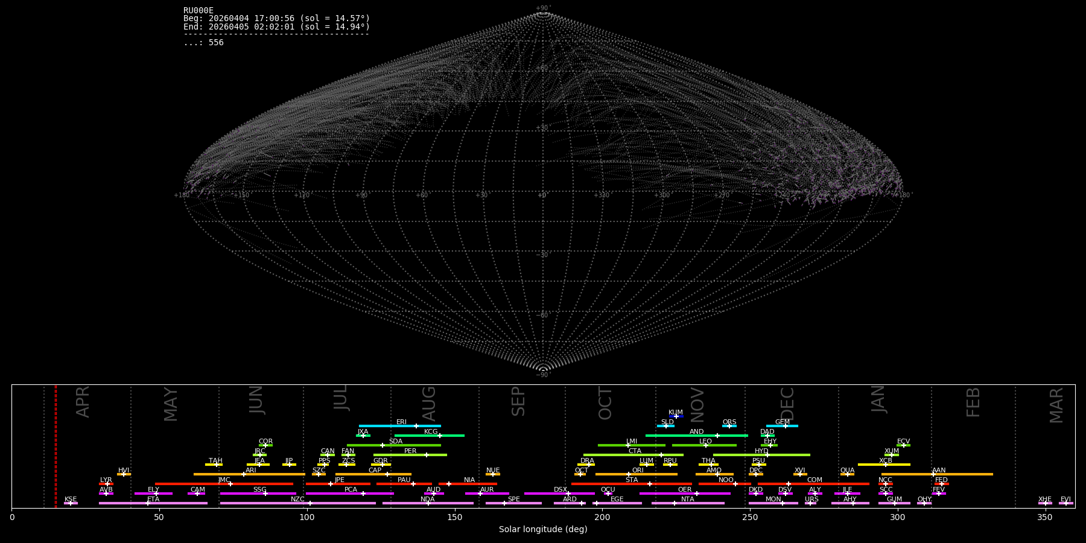Select the 'End: 20260405 02:02:01' header line
The width and height of the screenshot is (1086, 543).
click(x=276, y=27)
